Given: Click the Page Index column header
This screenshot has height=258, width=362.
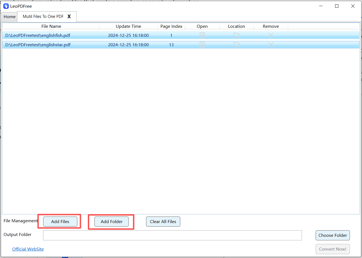Looking at the screenshot, I should 171,26.
